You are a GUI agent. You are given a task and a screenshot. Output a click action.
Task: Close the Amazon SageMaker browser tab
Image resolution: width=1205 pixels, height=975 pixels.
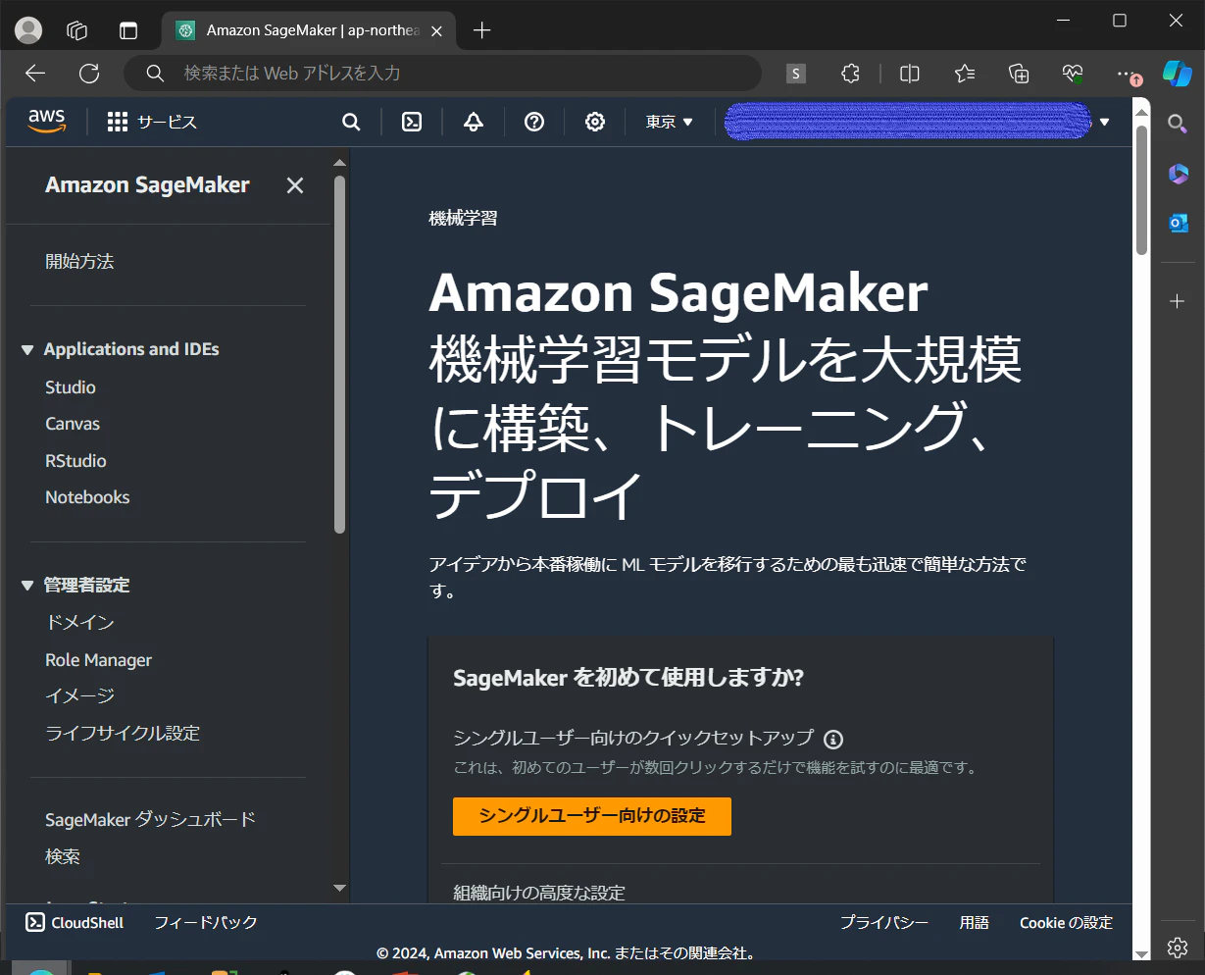click(x=437, y=30)
